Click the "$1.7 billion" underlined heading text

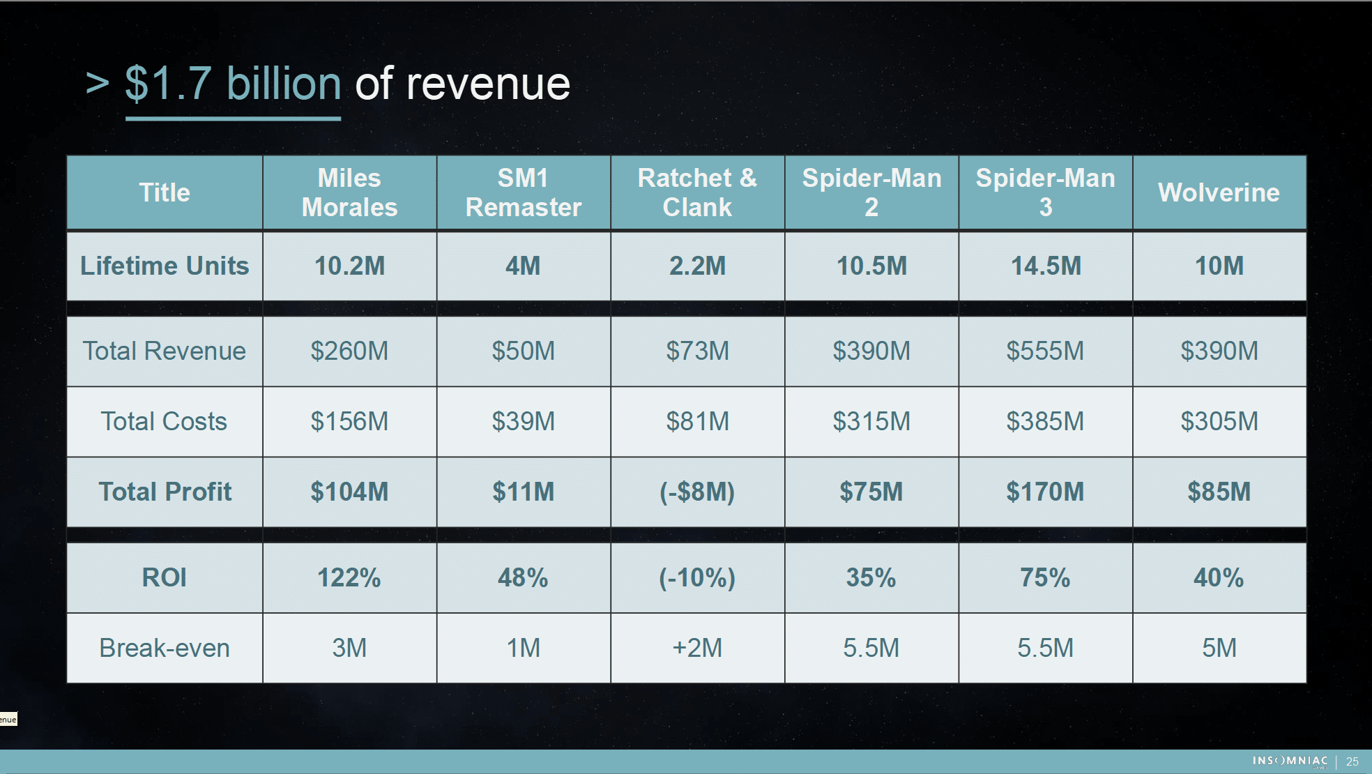233,84
